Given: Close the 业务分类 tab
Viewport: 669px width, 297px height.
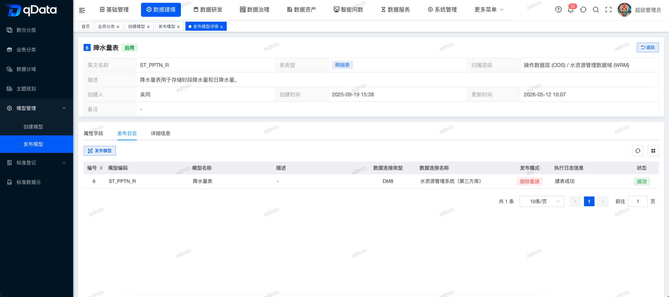Looking at the screenshot, I should (118, 27).
